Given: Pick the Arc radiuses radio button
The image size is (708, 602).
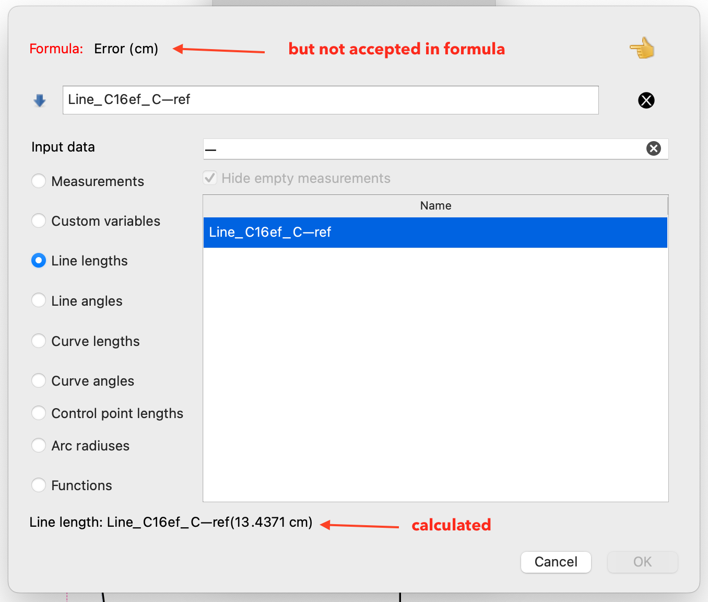Looking at the screenshot, I should click(x=39, y=446).
